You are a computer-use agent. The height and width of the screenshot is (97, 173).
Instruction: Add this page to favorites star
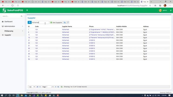pos(150,5)
